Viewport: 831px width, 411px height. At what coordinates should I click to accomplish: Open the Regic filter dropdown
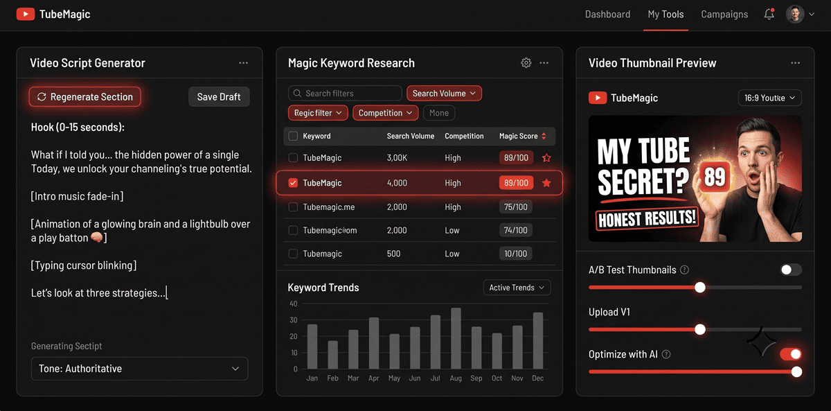click(x=318, y=113)
